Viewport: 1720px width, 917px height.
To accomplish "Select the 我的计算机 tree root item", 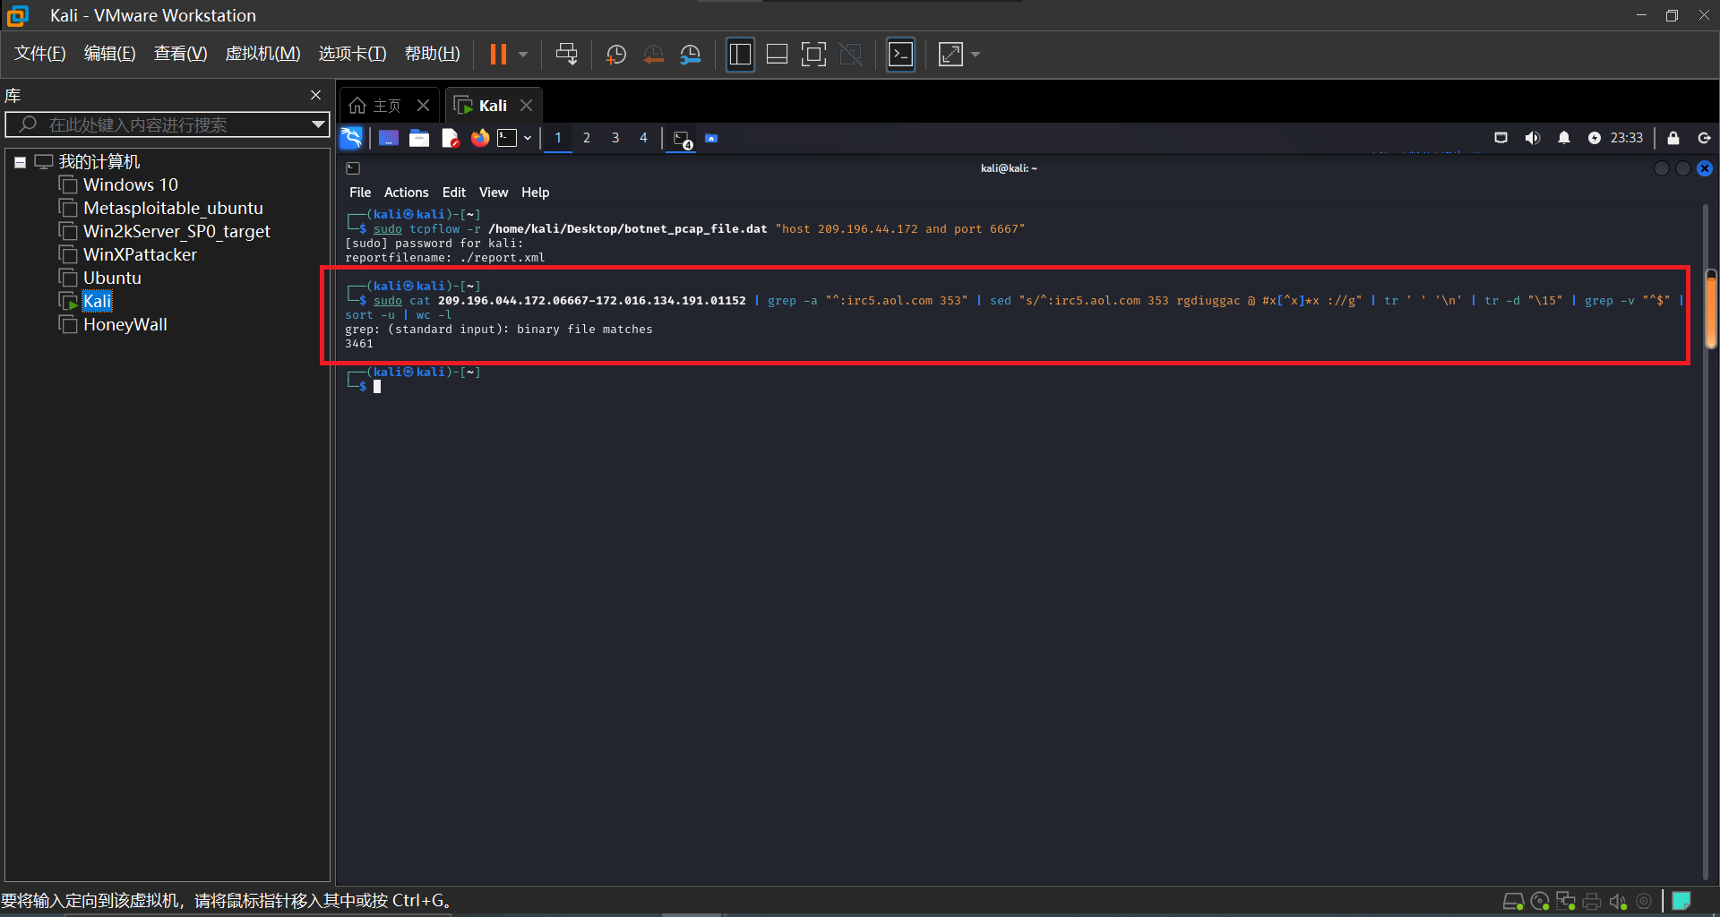I will pos(99,162).
